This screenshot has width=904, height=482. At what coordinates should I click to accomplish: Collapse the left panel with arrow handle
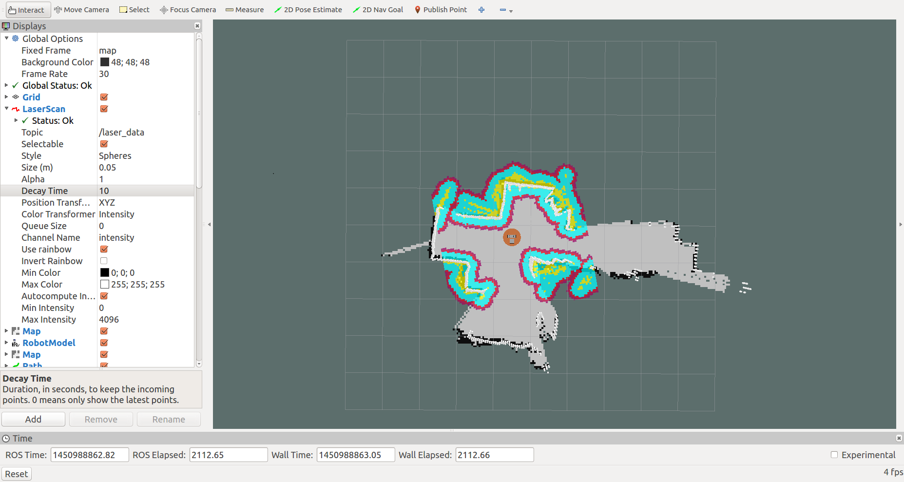coord(209,225)
